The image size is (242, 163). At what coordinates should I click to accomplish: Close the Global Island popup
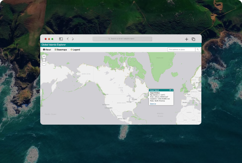click(172, 90)
